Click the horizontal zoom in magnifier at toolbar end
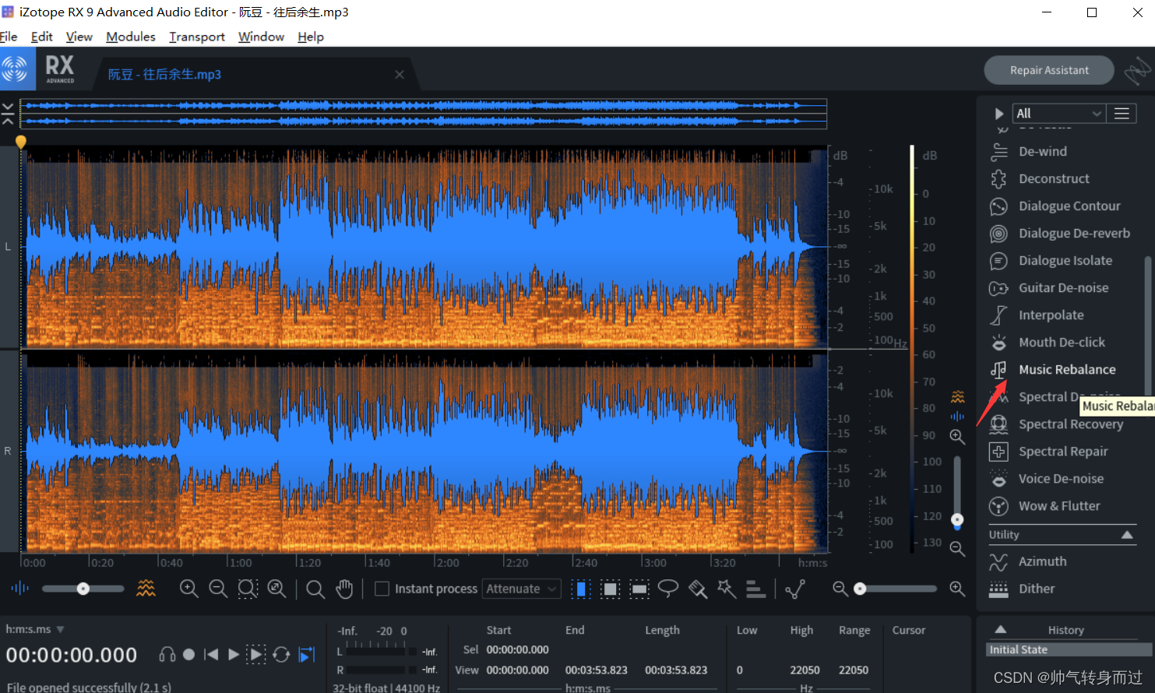This screenshot has width=1155, height=693. [957, 589]
